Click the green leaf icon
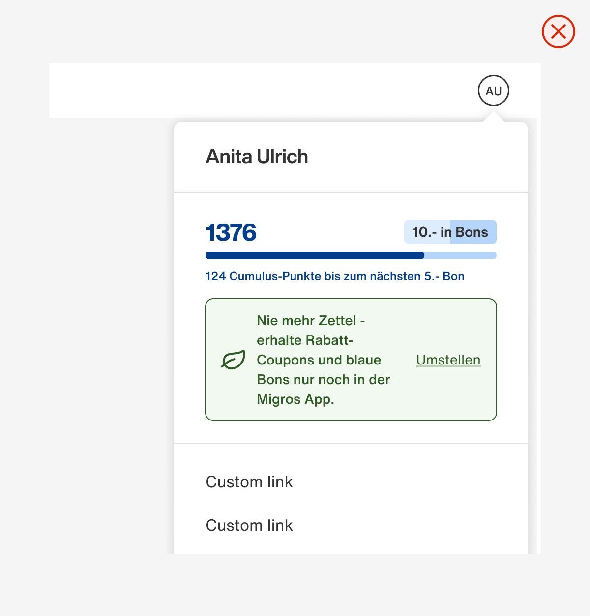The width and height of the screenshot is (590, 616). tap(233, 360)
